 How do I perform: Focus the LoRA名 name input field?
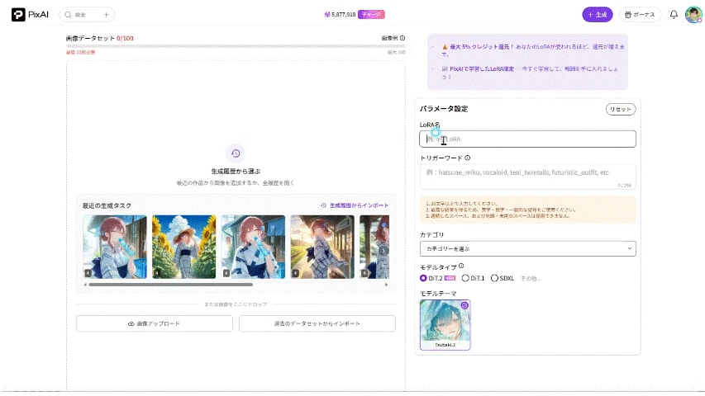[x=527, y=139]
